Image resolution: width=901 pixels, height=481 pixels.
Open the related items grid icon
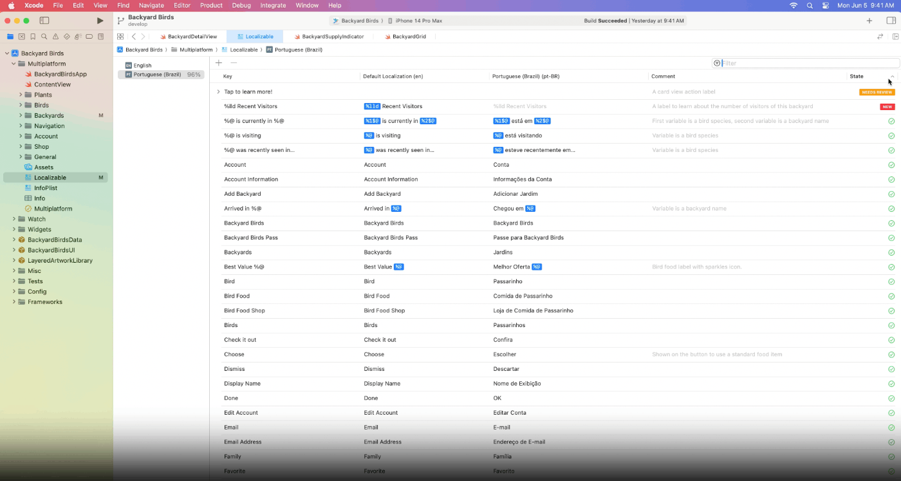[x=120, y=37]
